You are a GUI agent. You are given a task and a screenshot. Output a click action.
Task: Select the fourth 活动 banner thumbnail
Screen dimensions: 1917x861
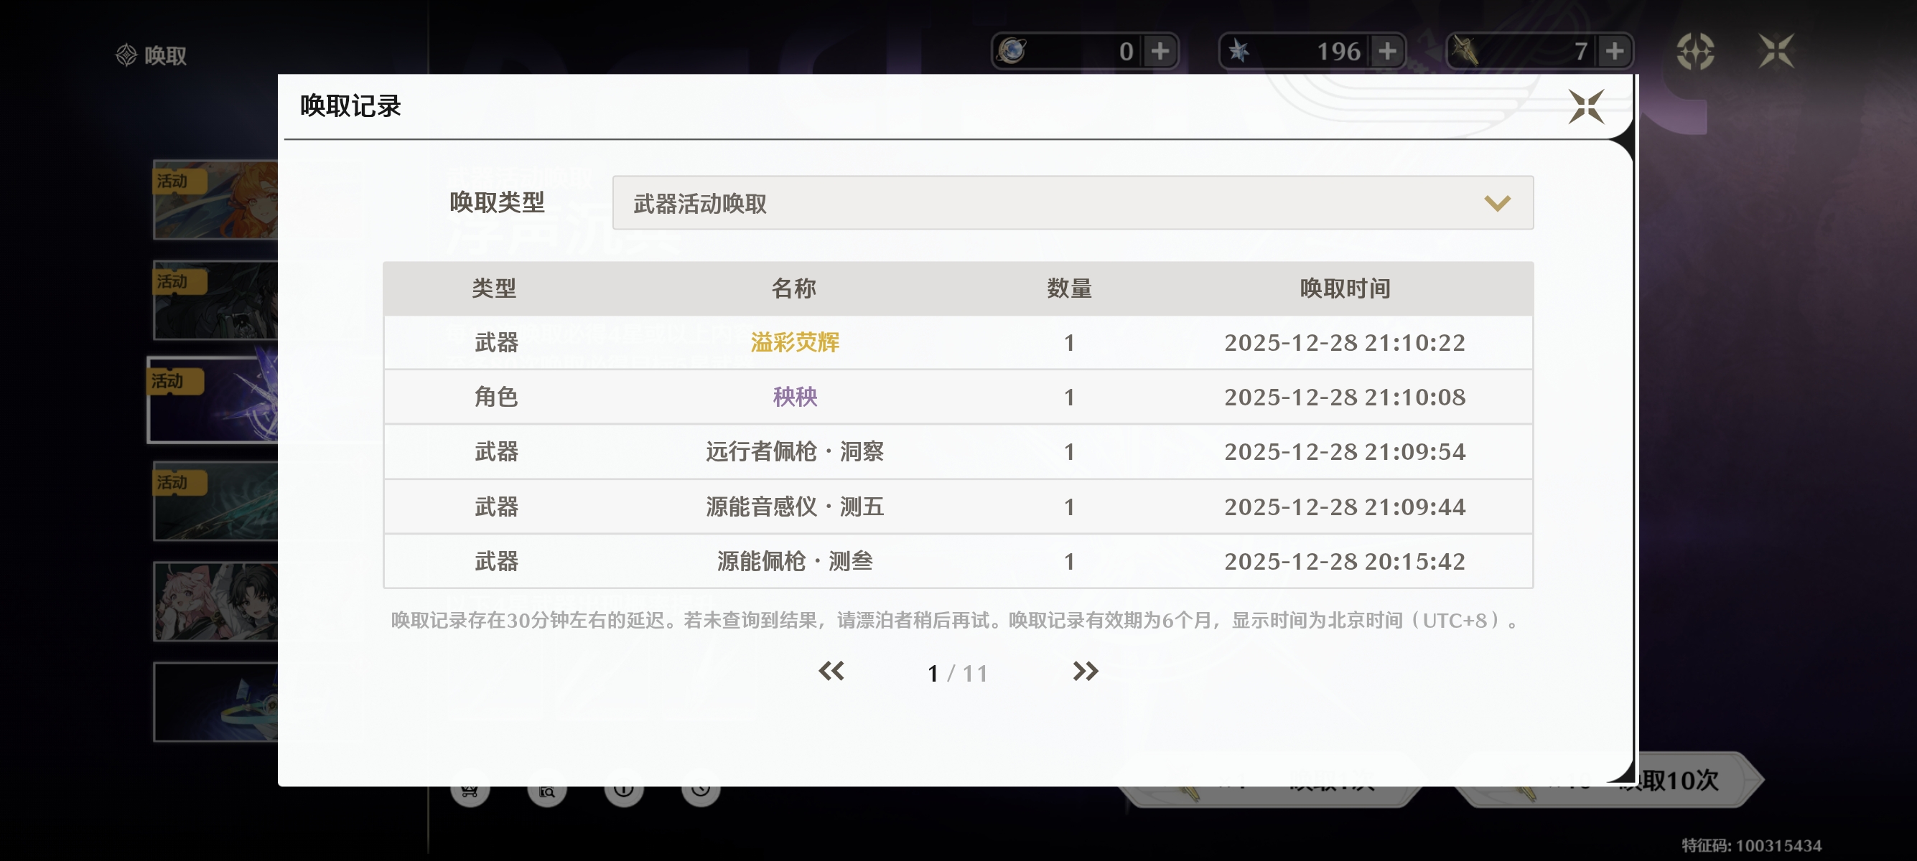tap(216, 501)
